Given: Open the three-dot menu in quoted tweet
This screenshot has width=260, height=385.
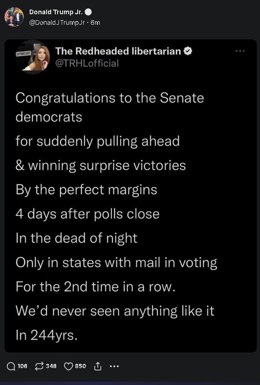Looking at the screenshot, I should (240, 51).
